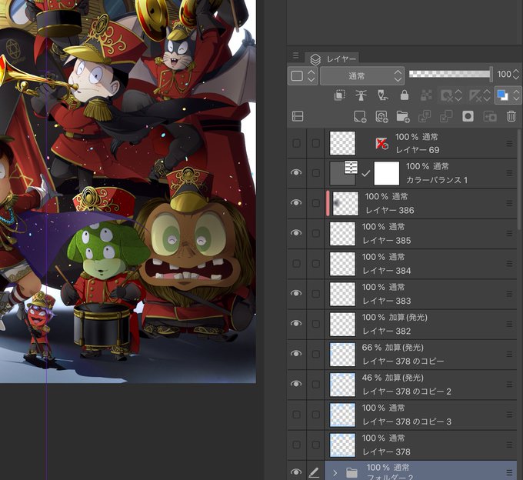Click the opacity 100 stepper arrows
The image size is (523, 480).
pyautogui.click(x=516, y=74)
